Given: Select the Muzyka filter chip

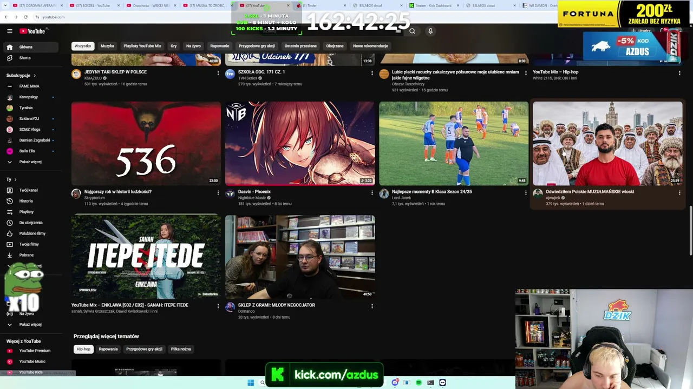Looking at the screenshot, I should tap(107, 46).
